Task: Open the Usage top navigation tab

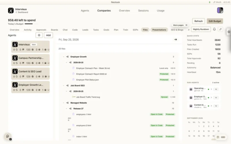Action: 161,11
